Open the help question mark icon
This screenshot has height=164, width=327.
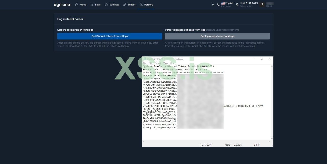click(x=262, y=5)
